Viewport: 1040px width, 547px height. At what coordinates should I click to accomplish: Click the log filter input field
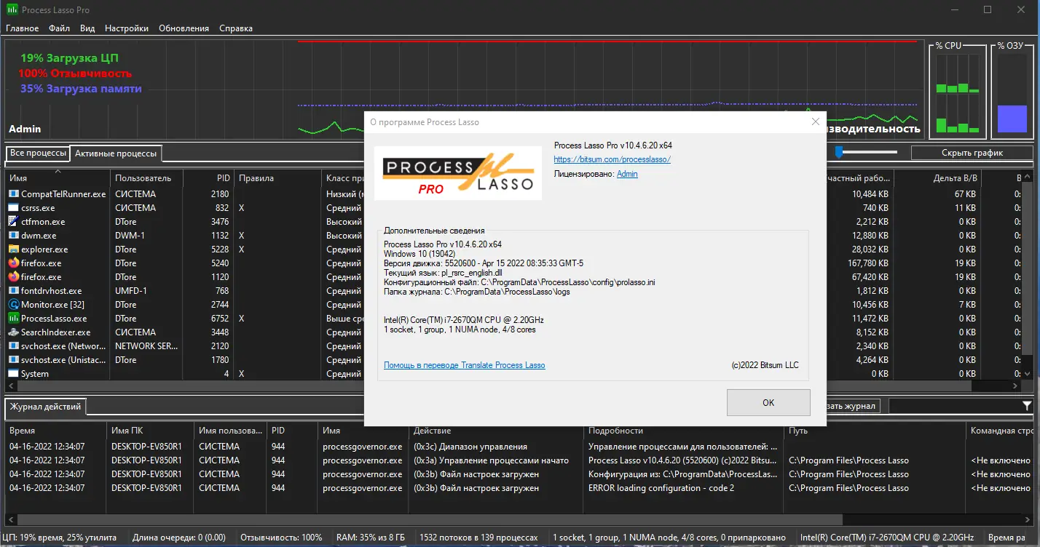(954, 406)
